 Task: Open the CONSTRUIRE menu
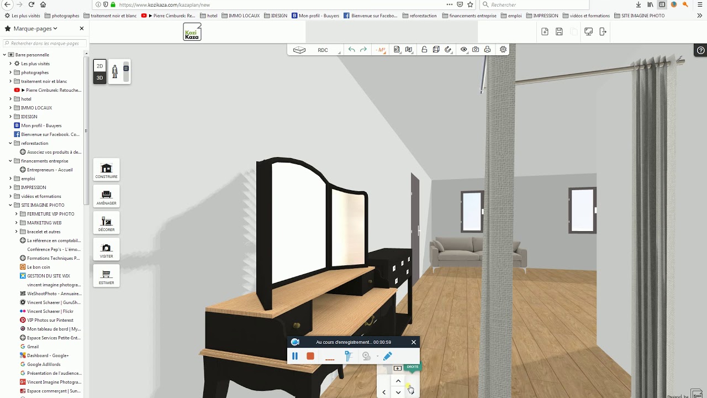coord(106,171)
